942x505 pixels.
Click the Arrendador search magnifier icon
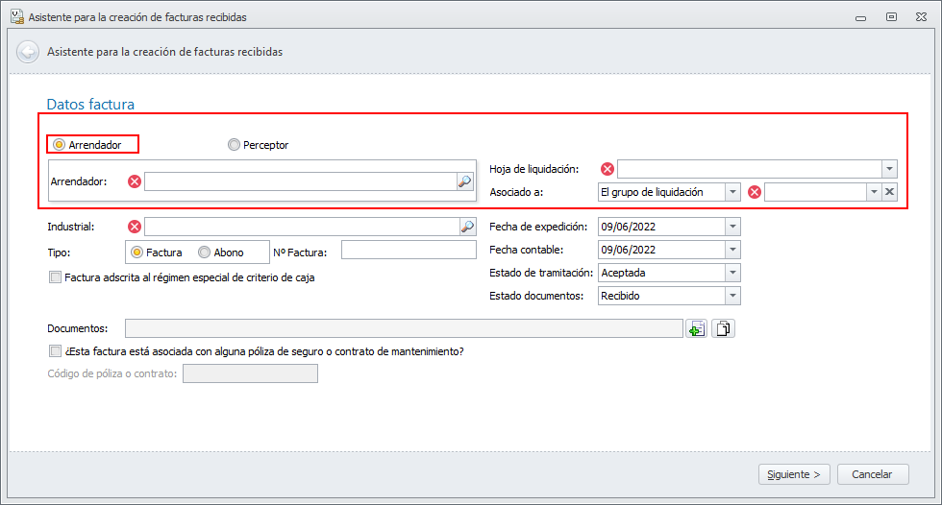pos(465,180)
